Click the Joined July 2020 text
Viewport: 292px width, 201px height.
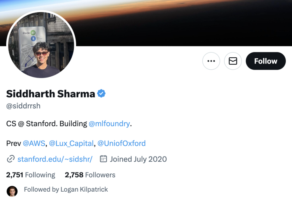(138, 159)
